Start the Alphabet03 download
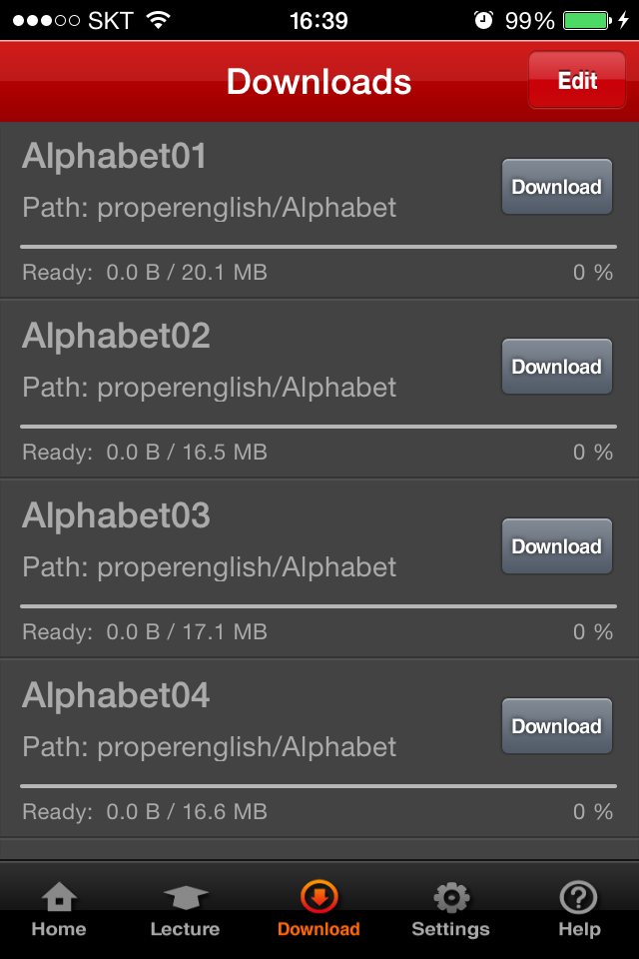 point(556,546)
